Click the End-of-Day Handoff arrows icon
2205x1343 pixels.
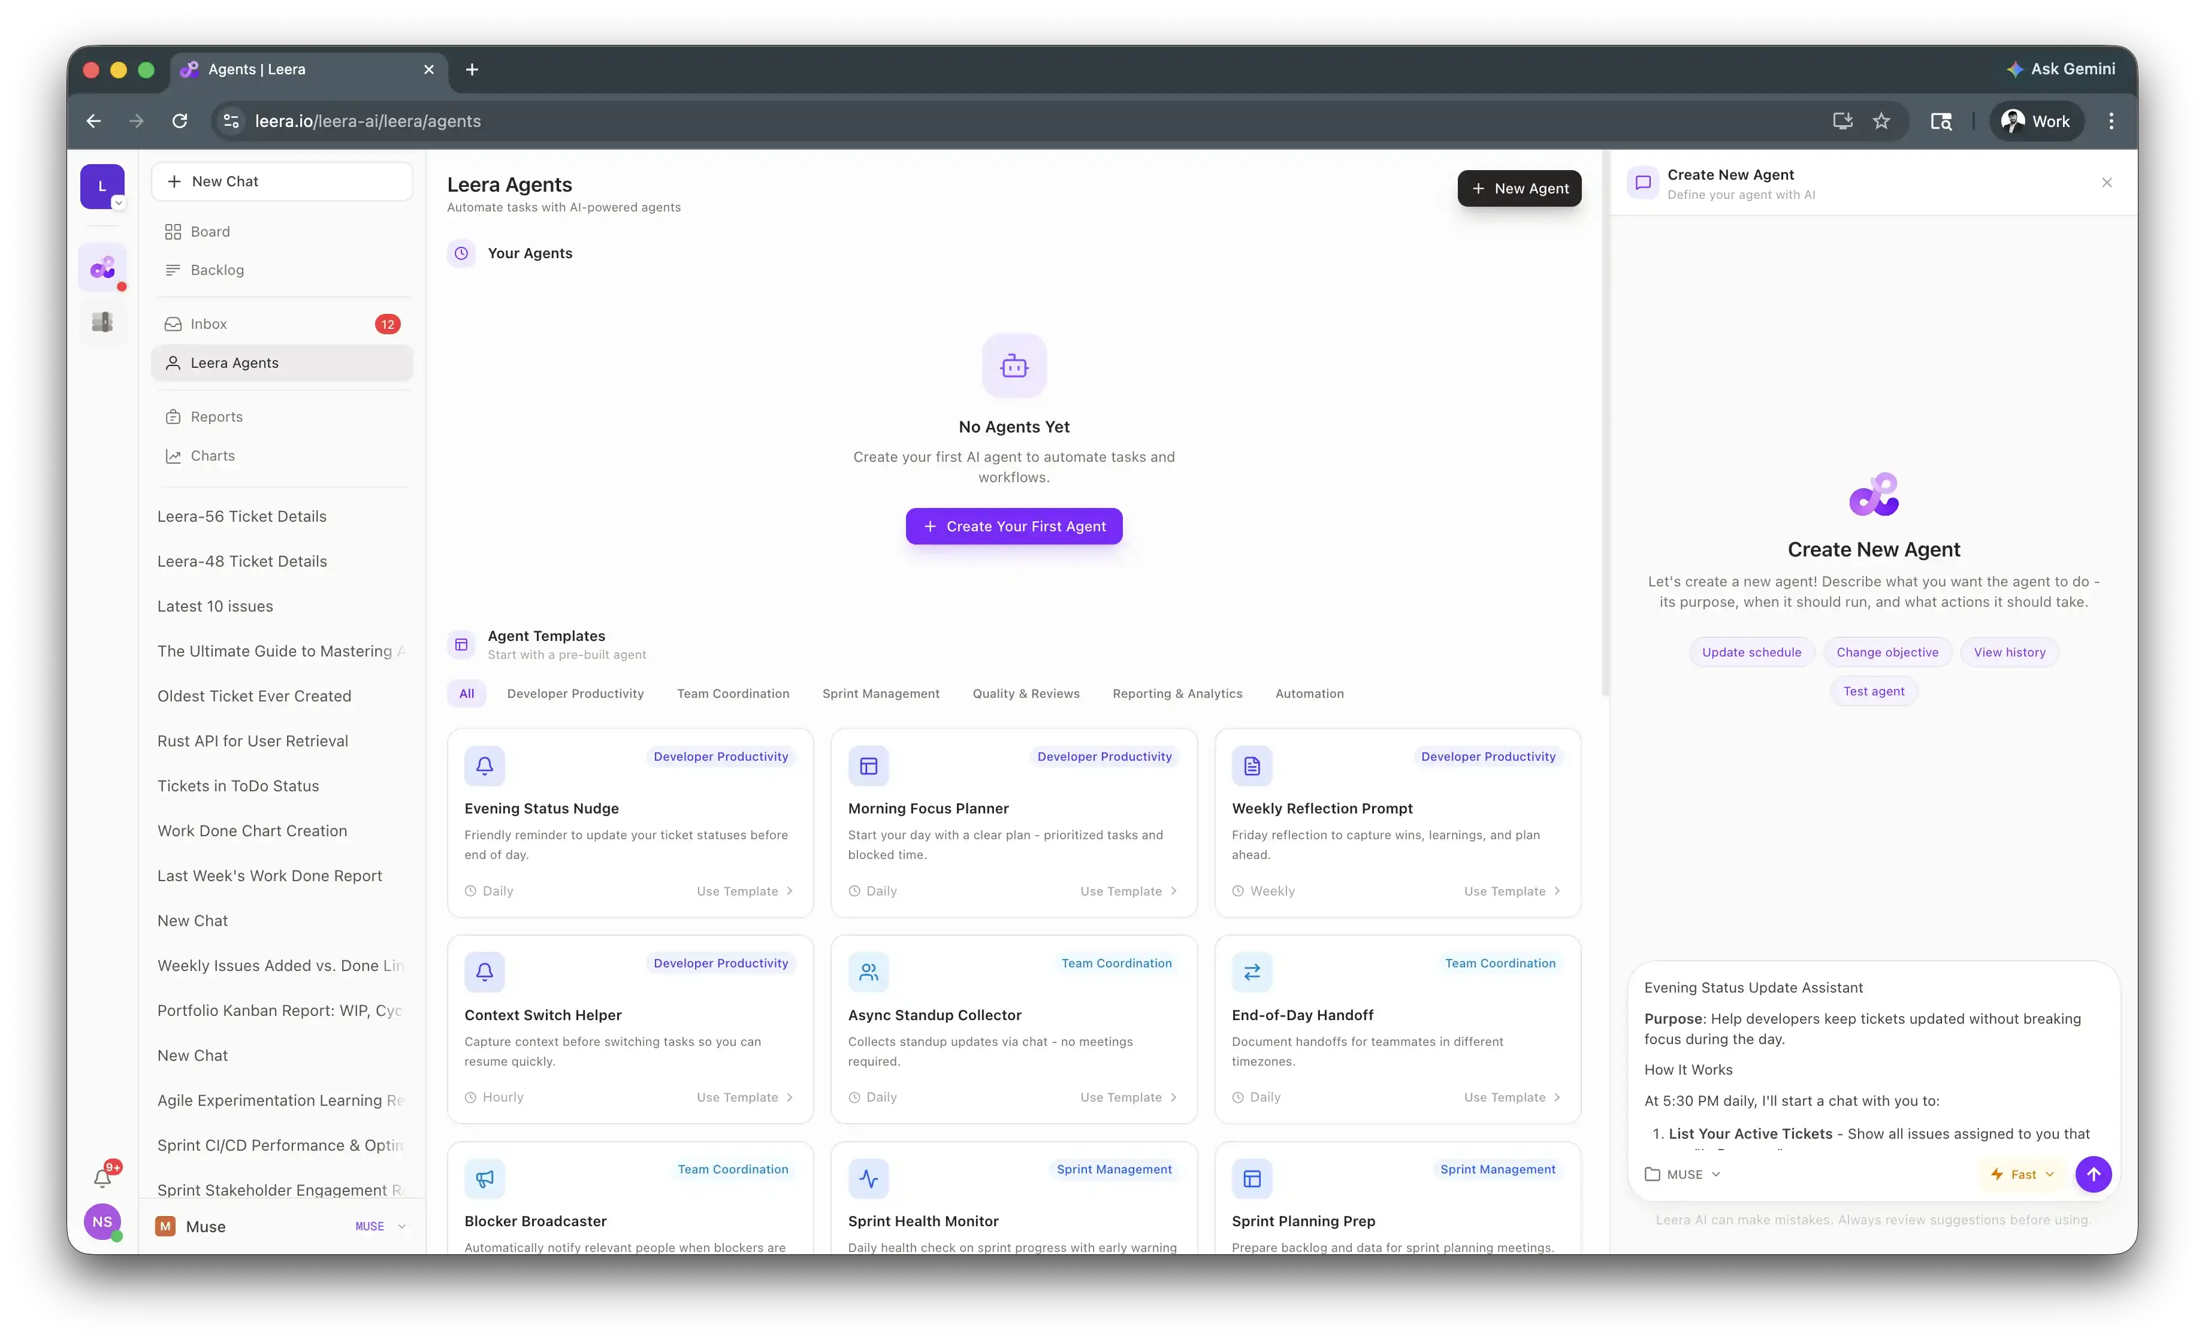pyautogui.click(x=1252, y=972)
